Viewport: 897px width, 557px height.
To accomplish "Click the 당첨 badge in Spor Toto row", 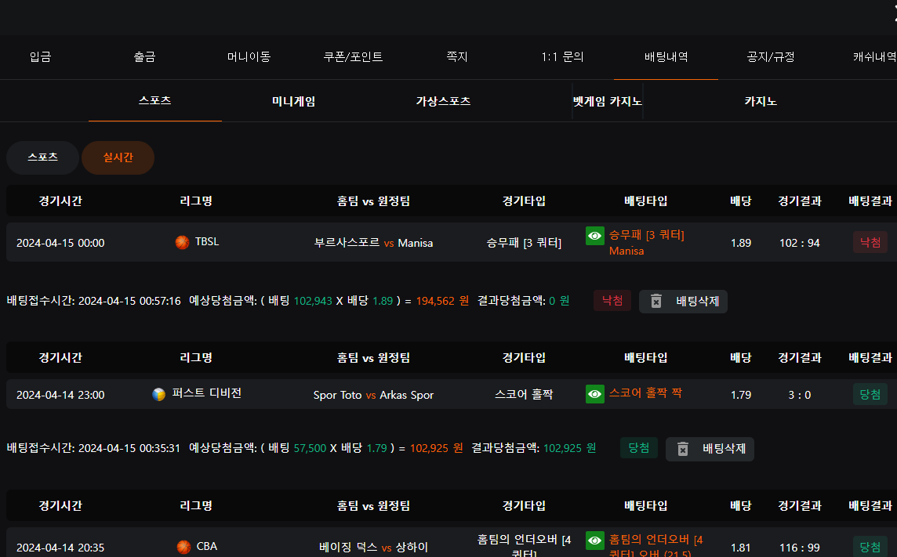I will point(870,394).
